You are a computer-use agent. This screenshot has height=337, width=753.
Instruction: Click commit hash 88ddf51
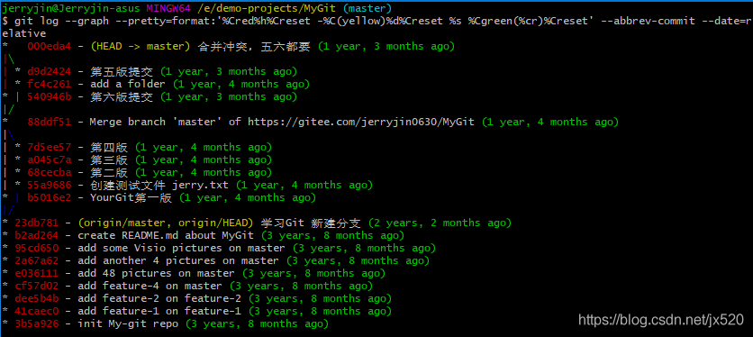tap(49, 123)
